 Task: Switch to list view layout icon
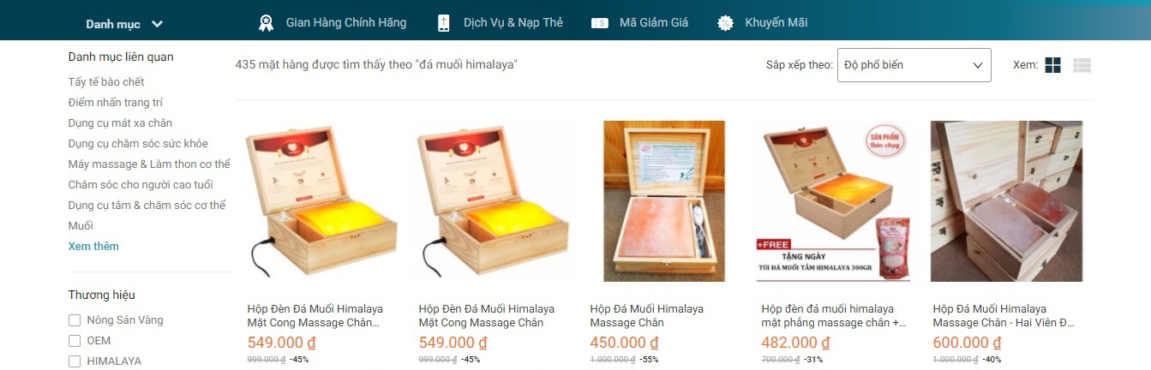coord(1082,65)
